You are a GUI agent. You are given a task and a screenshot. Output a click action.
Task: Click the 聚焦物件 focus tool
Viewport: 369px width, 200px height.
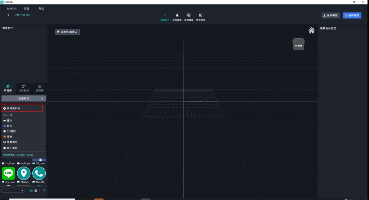pos(201,17)
